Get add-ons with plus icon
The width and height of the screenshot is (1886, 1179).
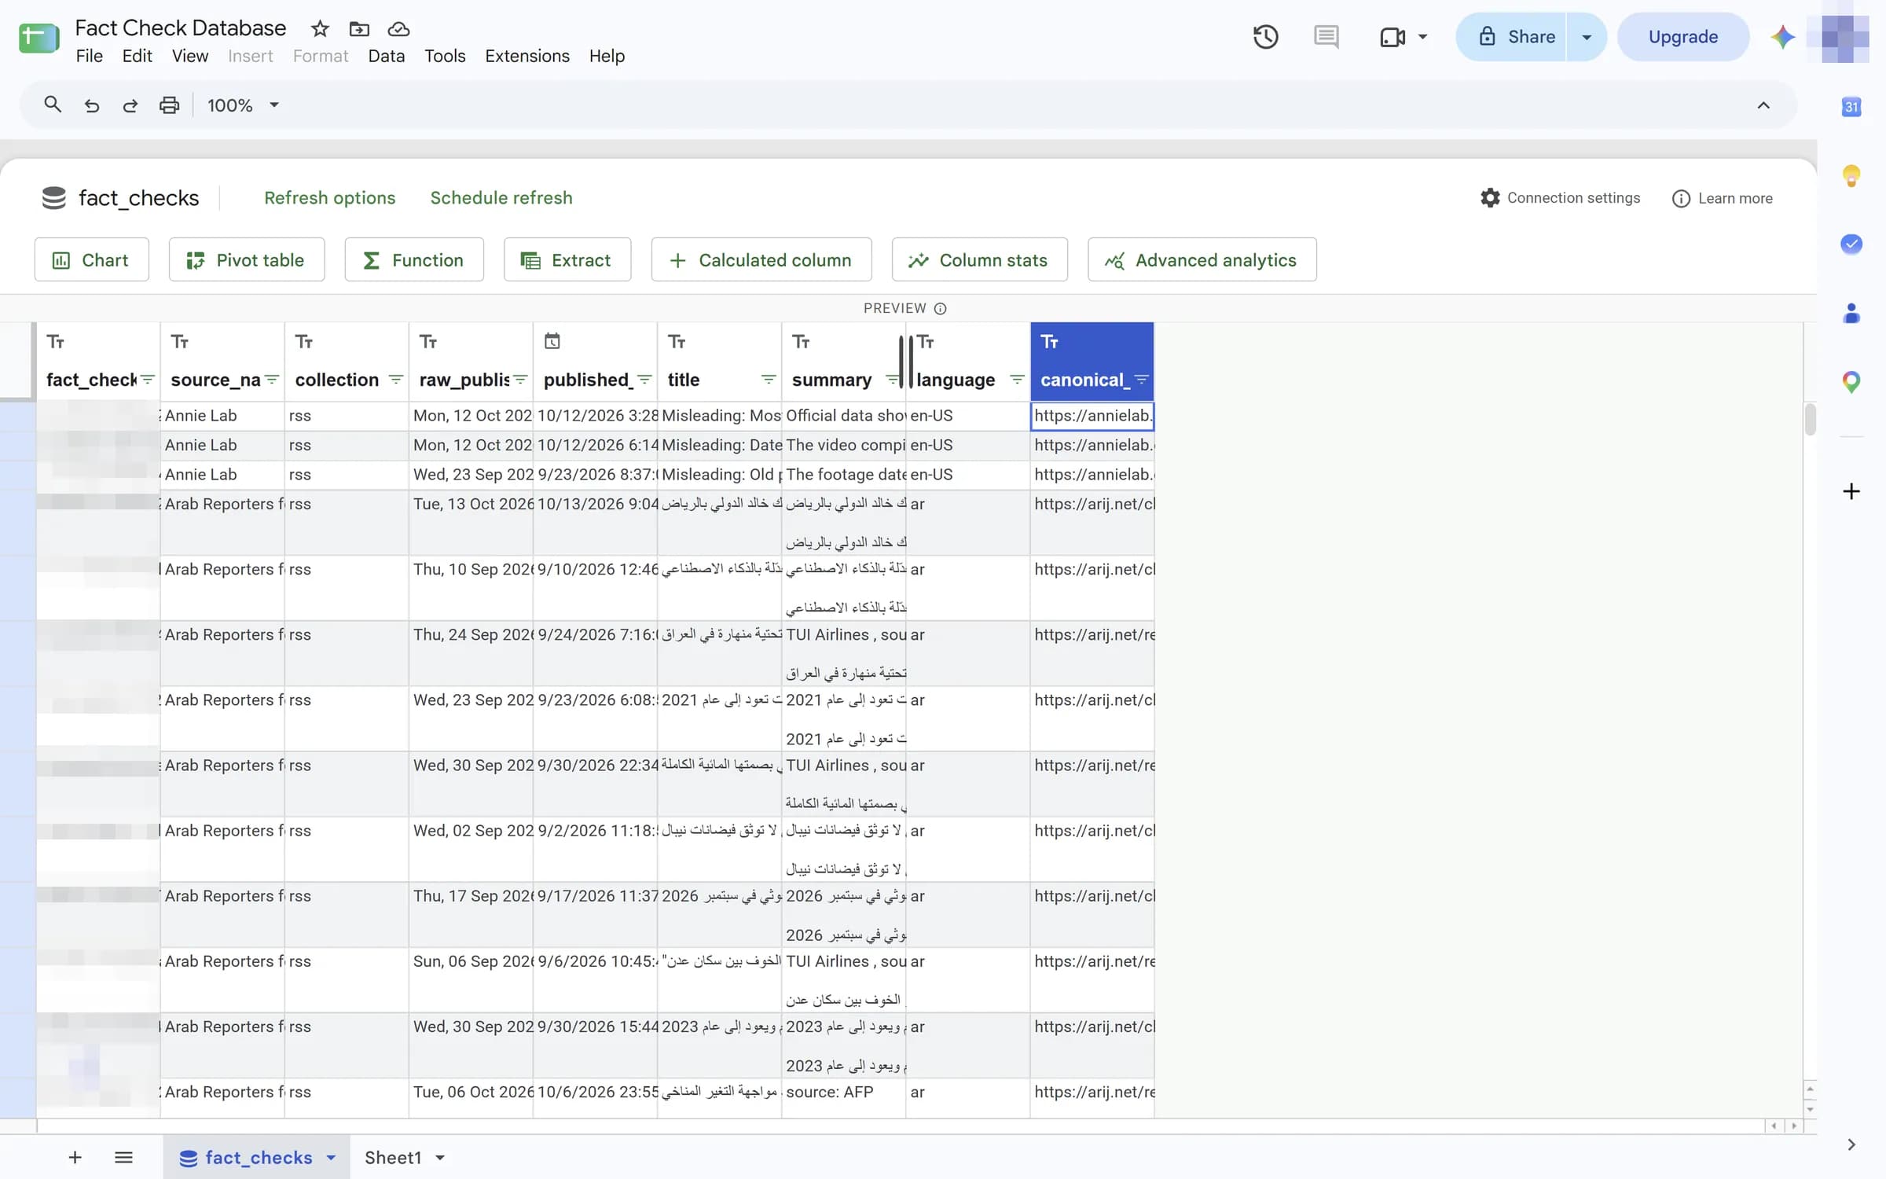pyautogui.click(x=1851, y=491)
